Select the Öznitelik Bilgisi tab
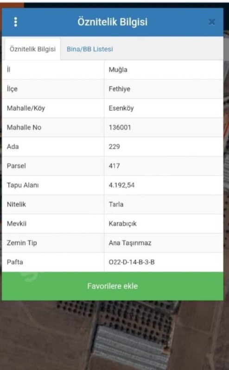This screenshot has height=370, width=229. tap(32, 49)
